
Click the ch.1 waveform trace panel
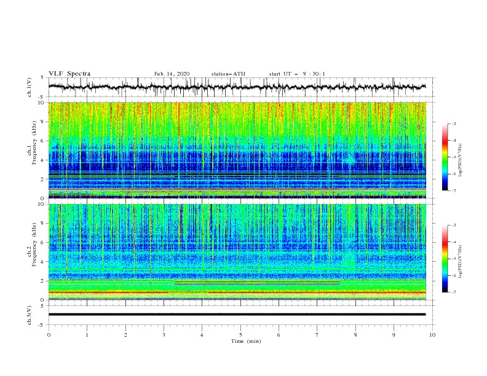241,87
